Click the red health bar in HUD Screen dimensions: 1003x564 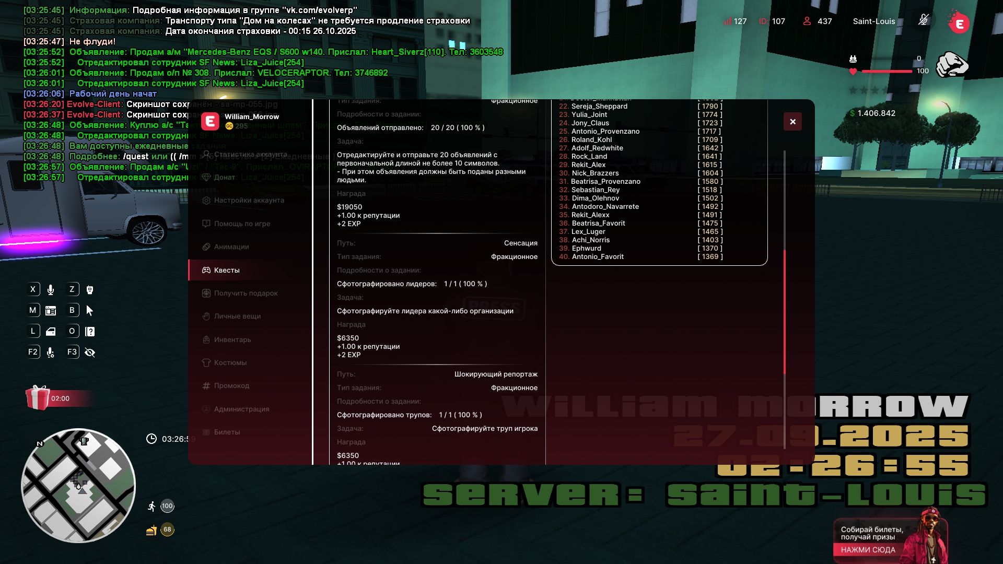coord(887,72)
